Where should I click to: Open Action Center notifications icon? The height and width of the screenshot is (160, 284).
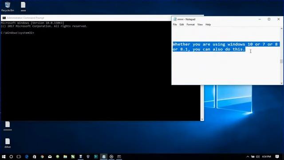277,156
